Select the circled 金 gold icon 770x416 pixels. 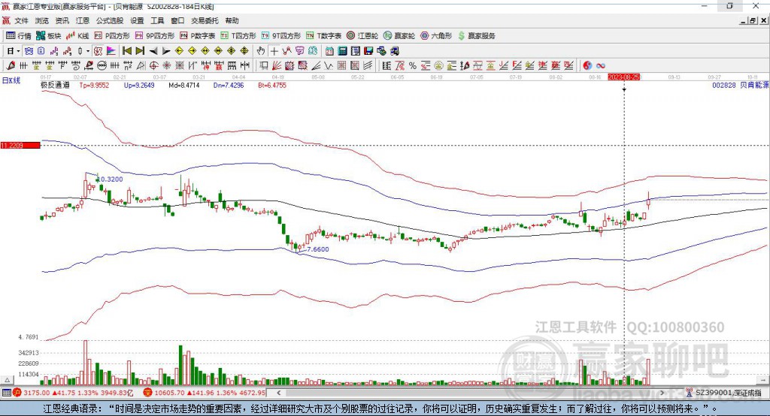[x=438, y=66]
